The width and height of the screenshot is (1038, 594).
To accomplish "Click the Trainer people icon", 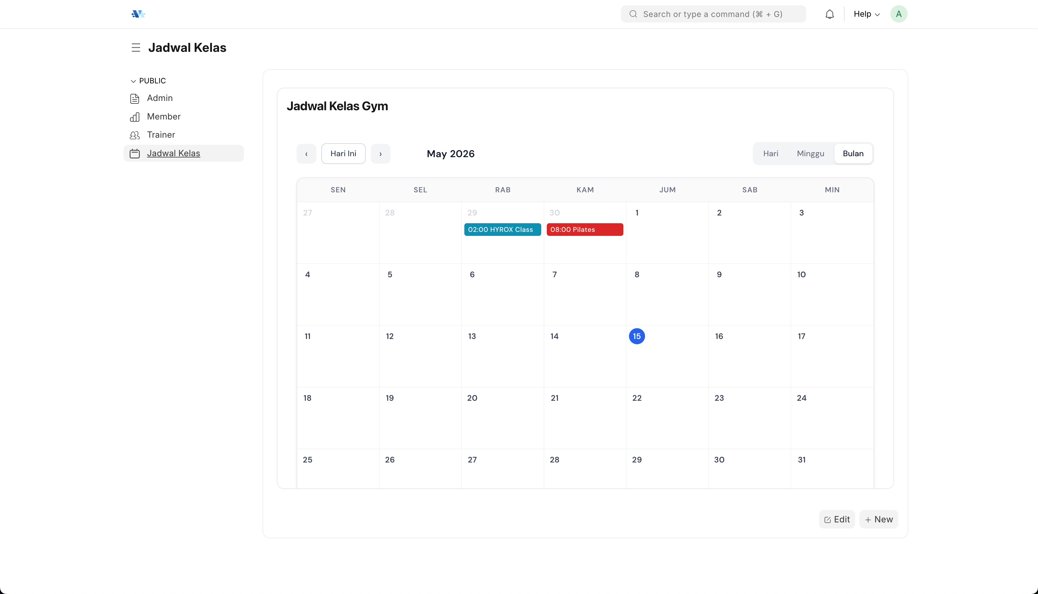I will [135, 135].
